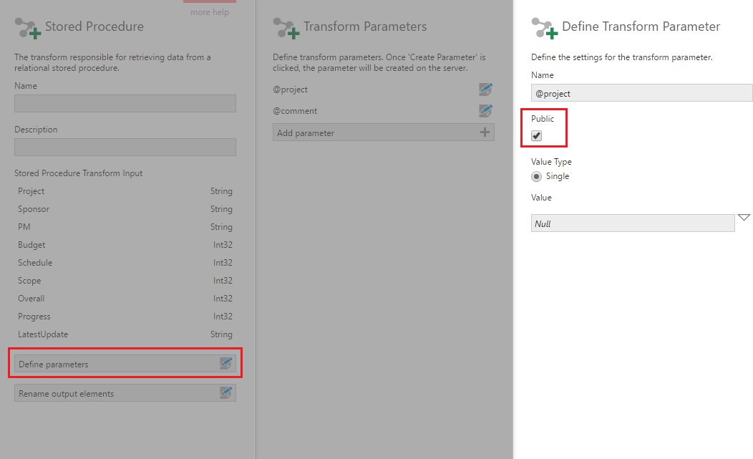Click the more help link
753x459 pixels.
click(209, 11)
